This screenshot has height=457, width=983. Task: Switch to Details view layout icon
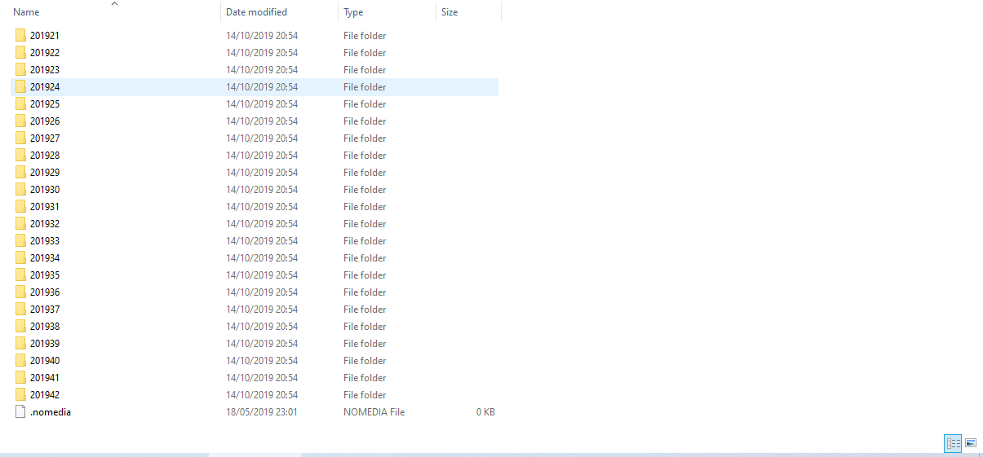coord(953,443)
